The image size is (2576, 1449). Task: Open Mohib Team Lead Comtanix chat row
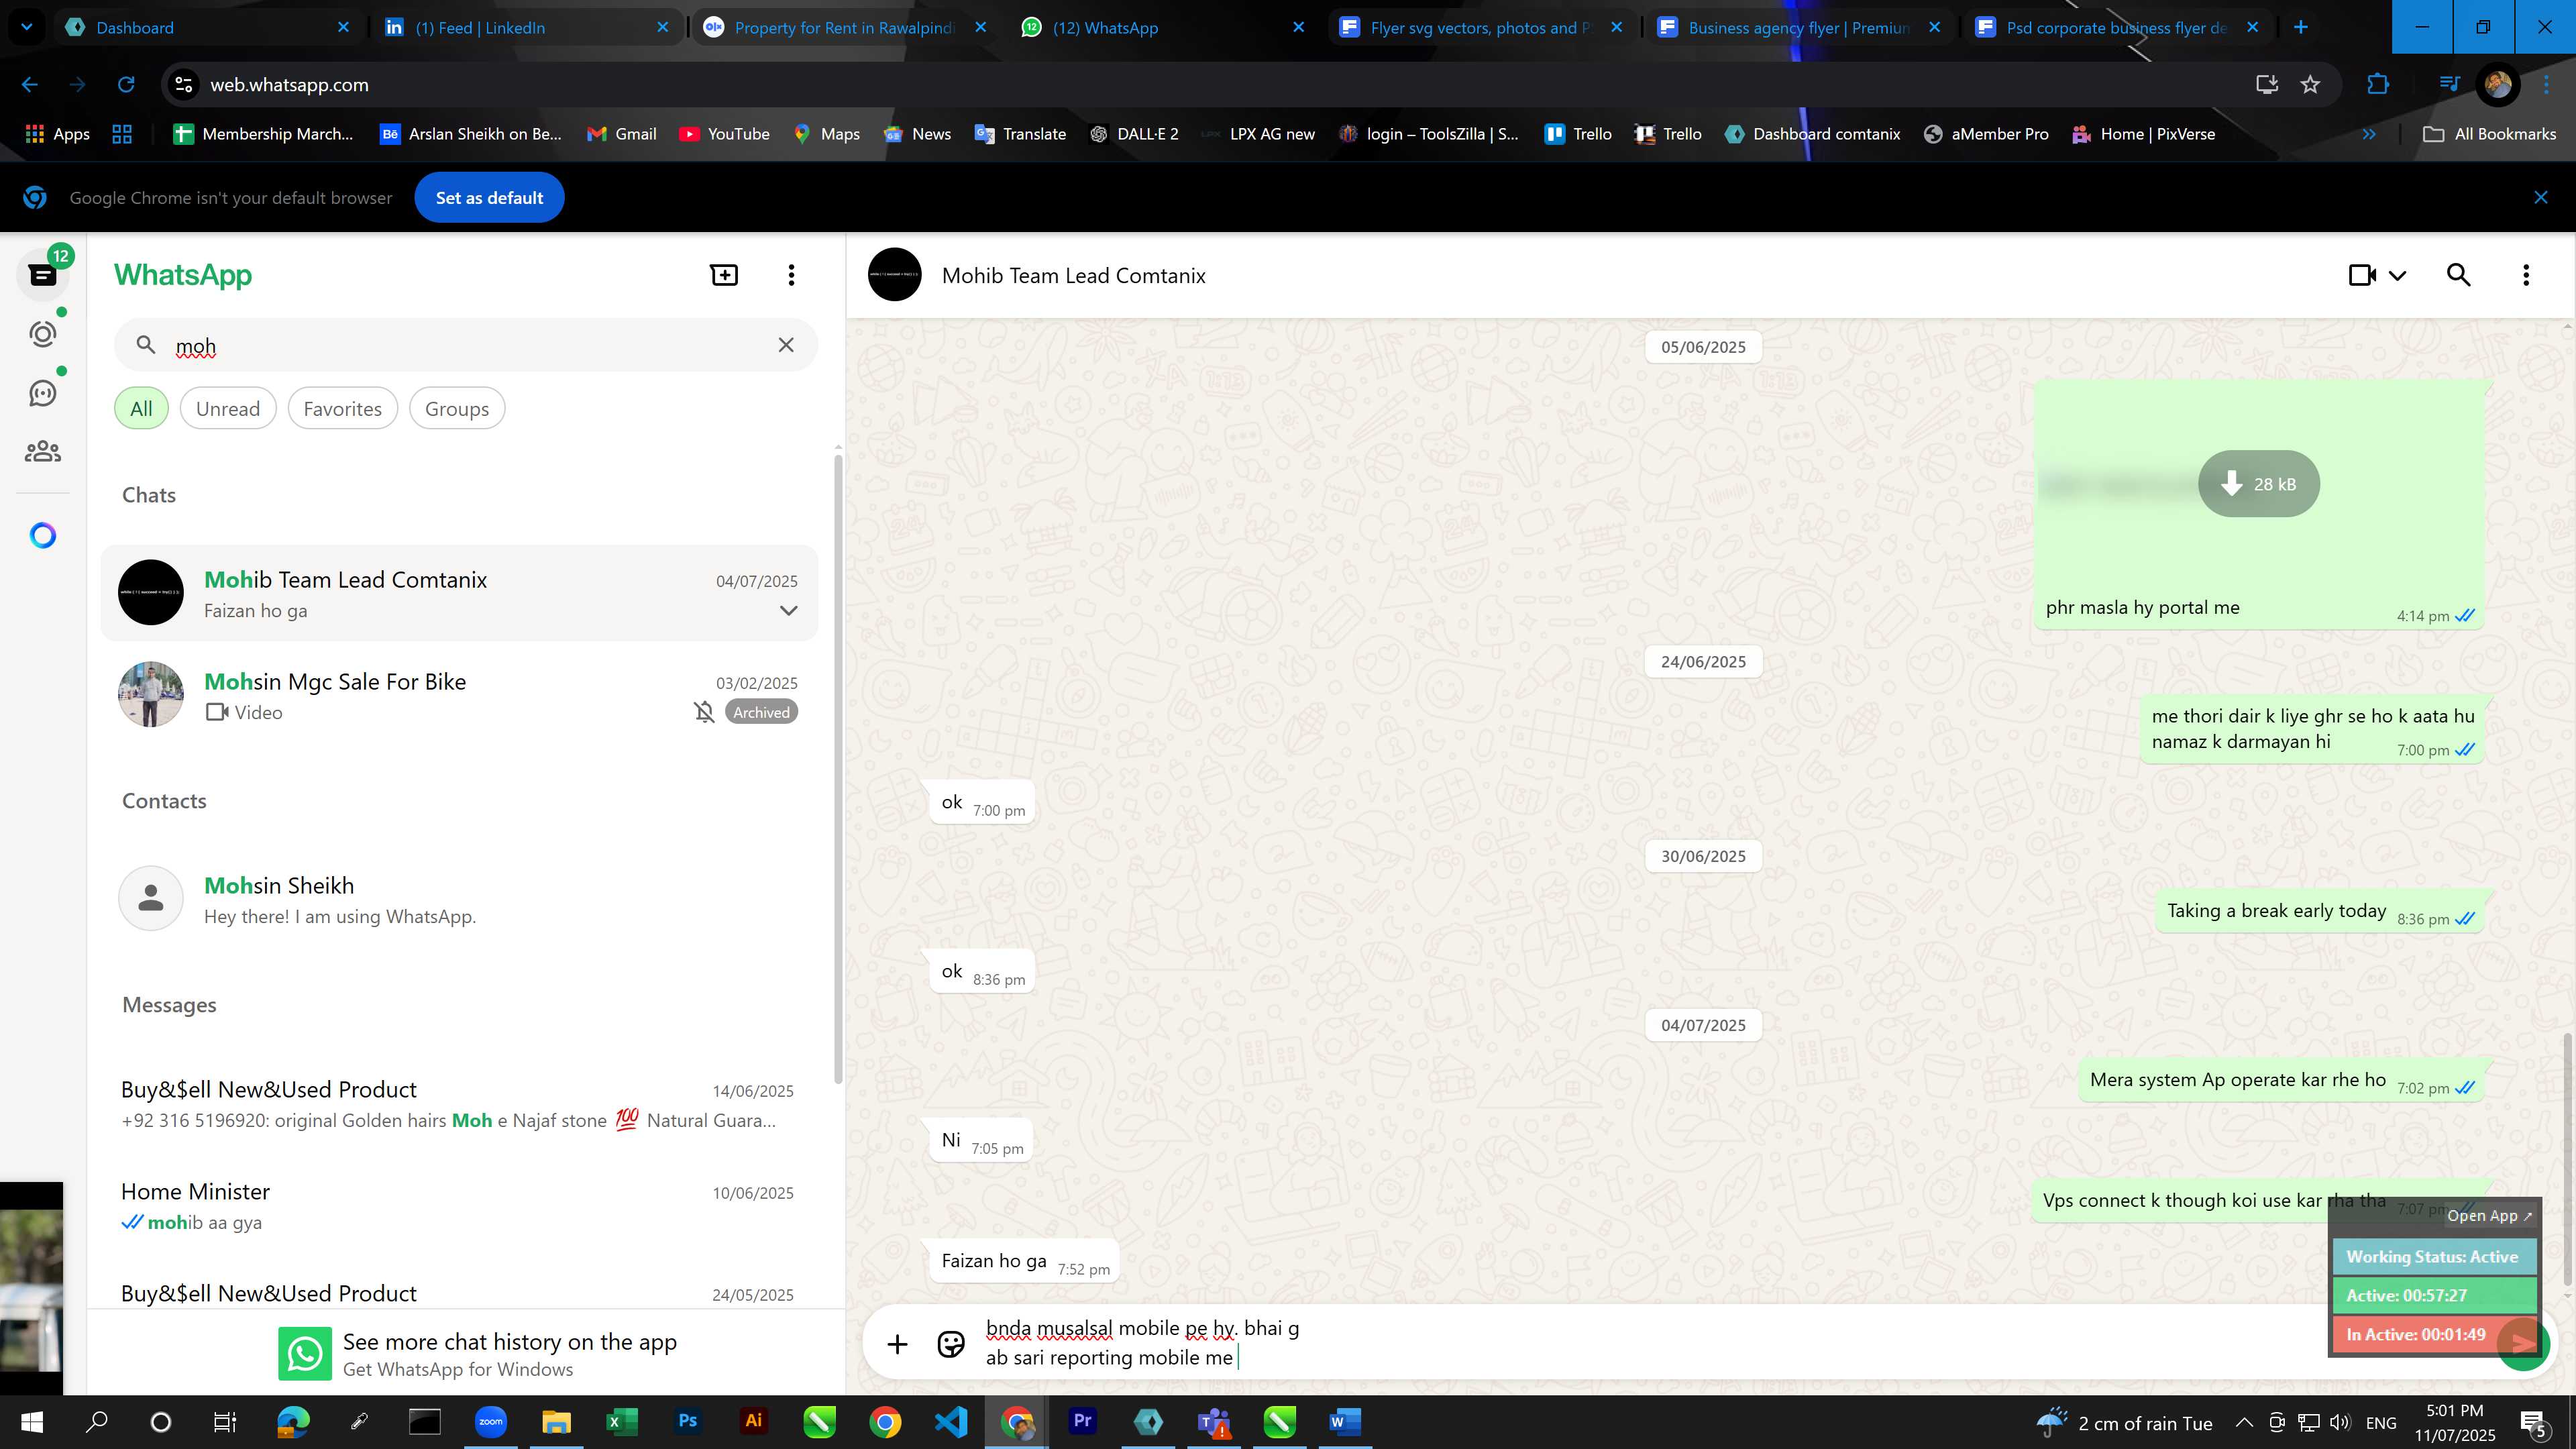pos(460,593)
